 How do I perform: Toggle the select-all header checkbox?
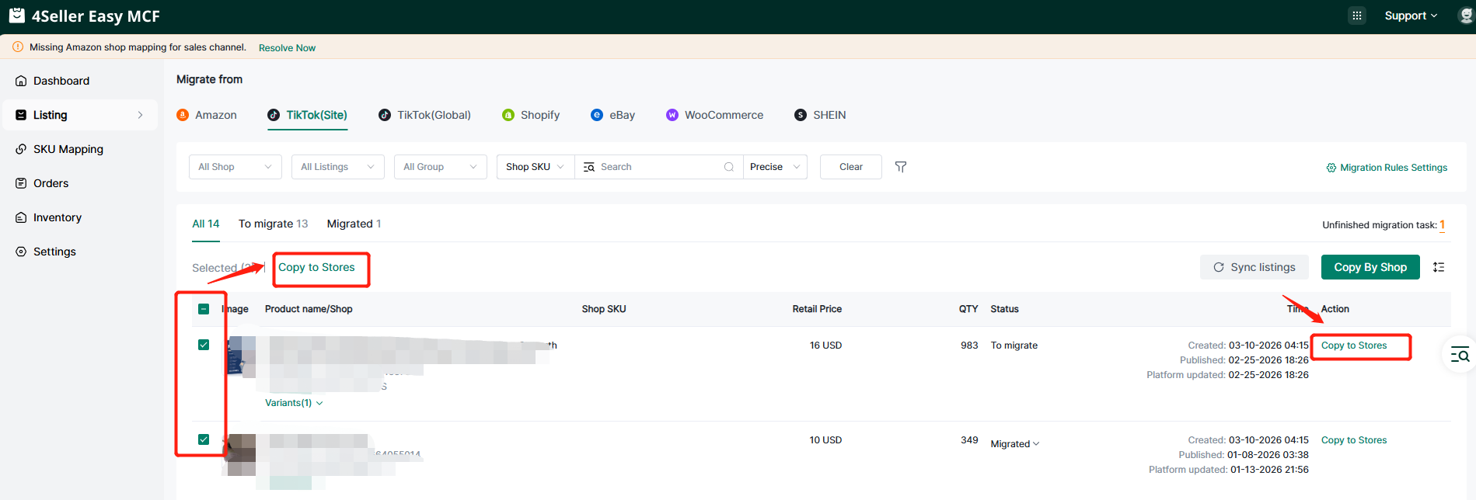coord(204,309)
